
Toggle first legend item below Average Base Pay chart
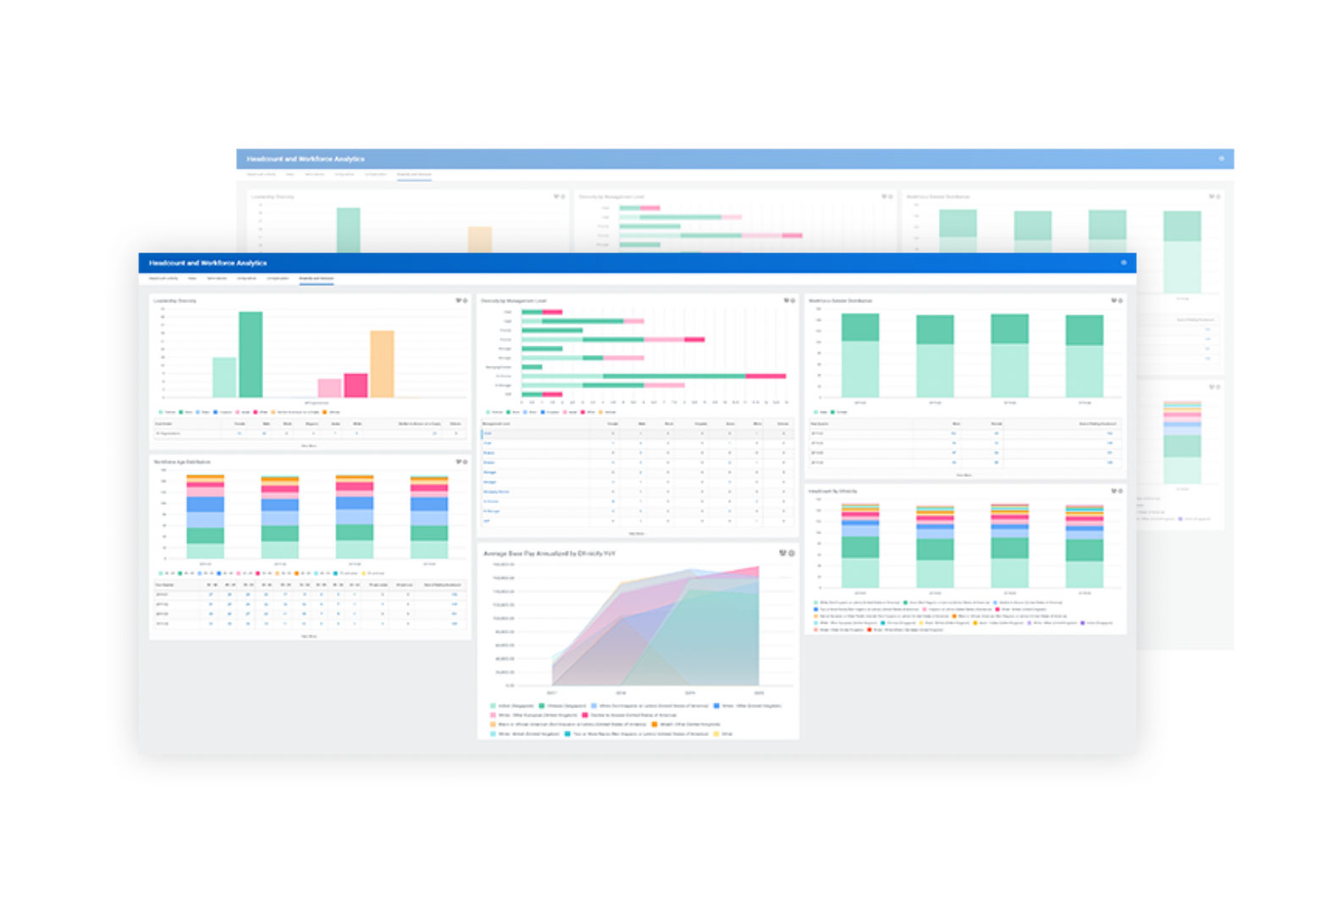512,706
